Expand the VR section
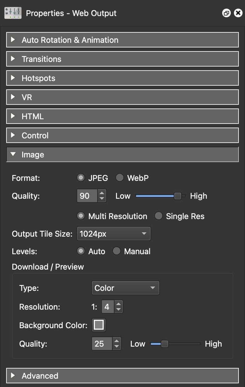 (x=122, y=97)
